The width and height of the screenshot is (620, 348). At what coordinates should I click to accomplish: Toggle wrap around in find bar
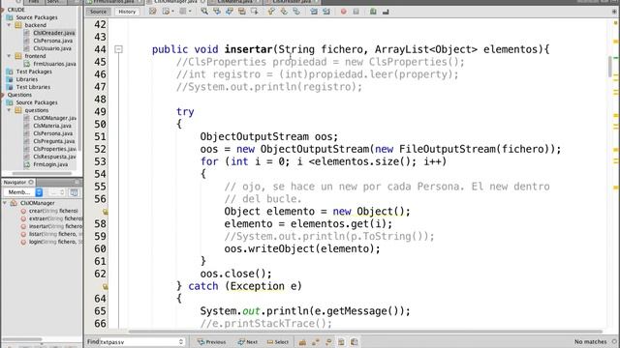tap(355, 341)
